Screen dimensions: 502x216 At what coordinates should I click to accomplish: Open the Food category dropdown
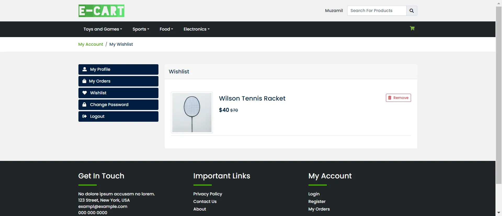(166, 29)
